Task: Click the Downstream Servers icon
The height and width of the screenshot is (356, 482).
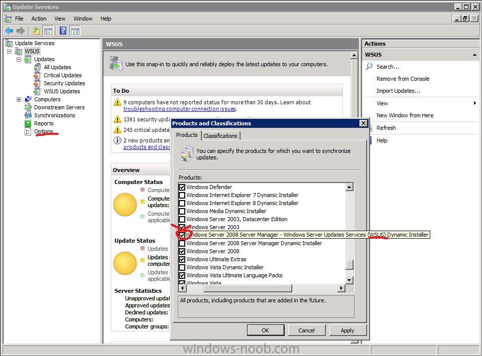Action: pyautogui.click(x=28, y=107)
